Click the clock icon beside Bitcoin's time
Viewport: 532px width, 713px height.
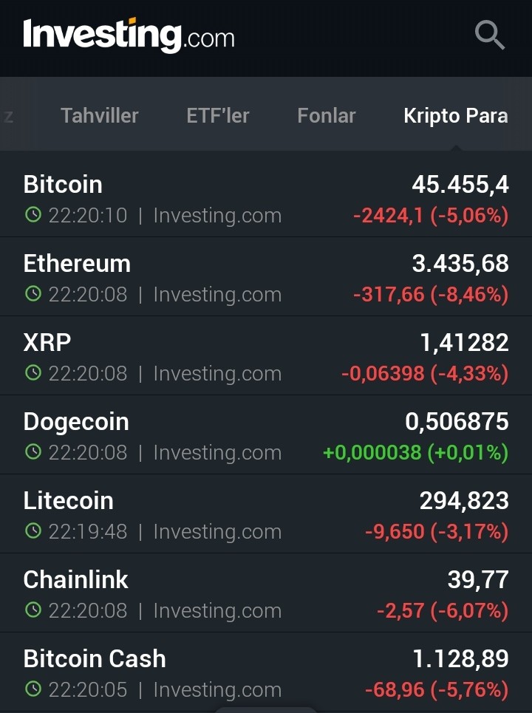pos(33,214)
